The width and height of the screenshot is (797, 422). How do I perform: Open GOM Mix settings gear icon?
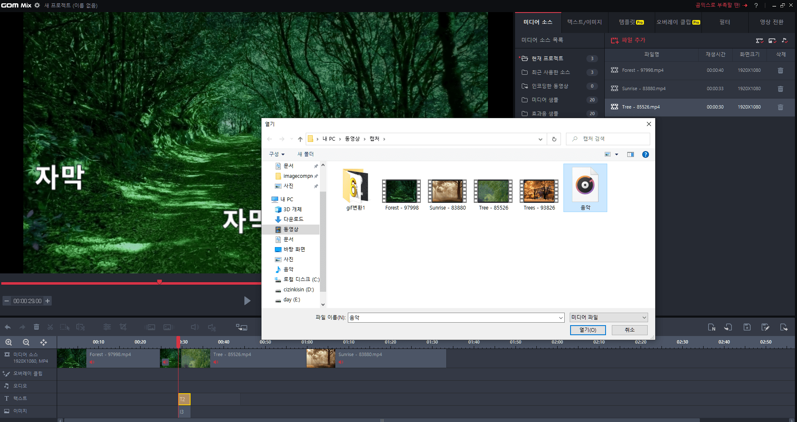pyautogui.click(x=37, y=5)
